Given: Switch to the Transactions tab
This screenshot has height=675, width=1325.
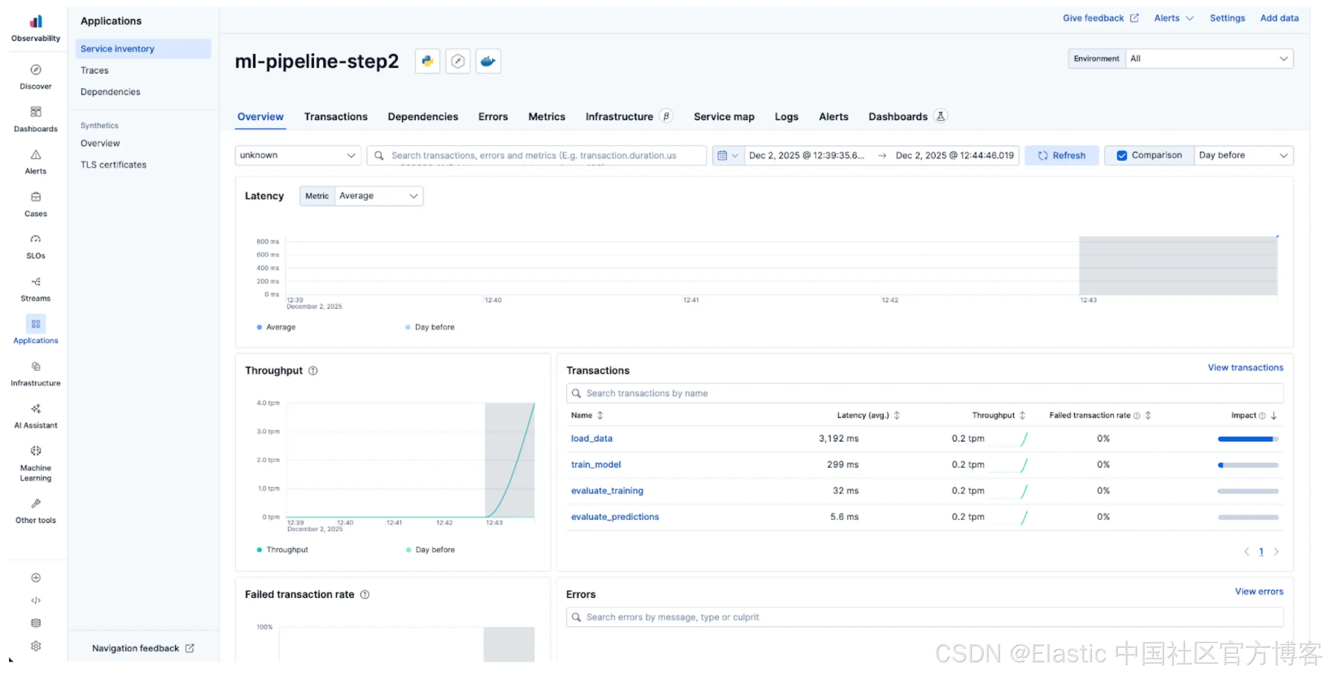Looking at the screenshot, I should point(335,117).
